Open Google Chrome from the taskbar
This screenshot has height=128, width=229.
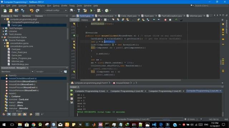coord(33,124)
